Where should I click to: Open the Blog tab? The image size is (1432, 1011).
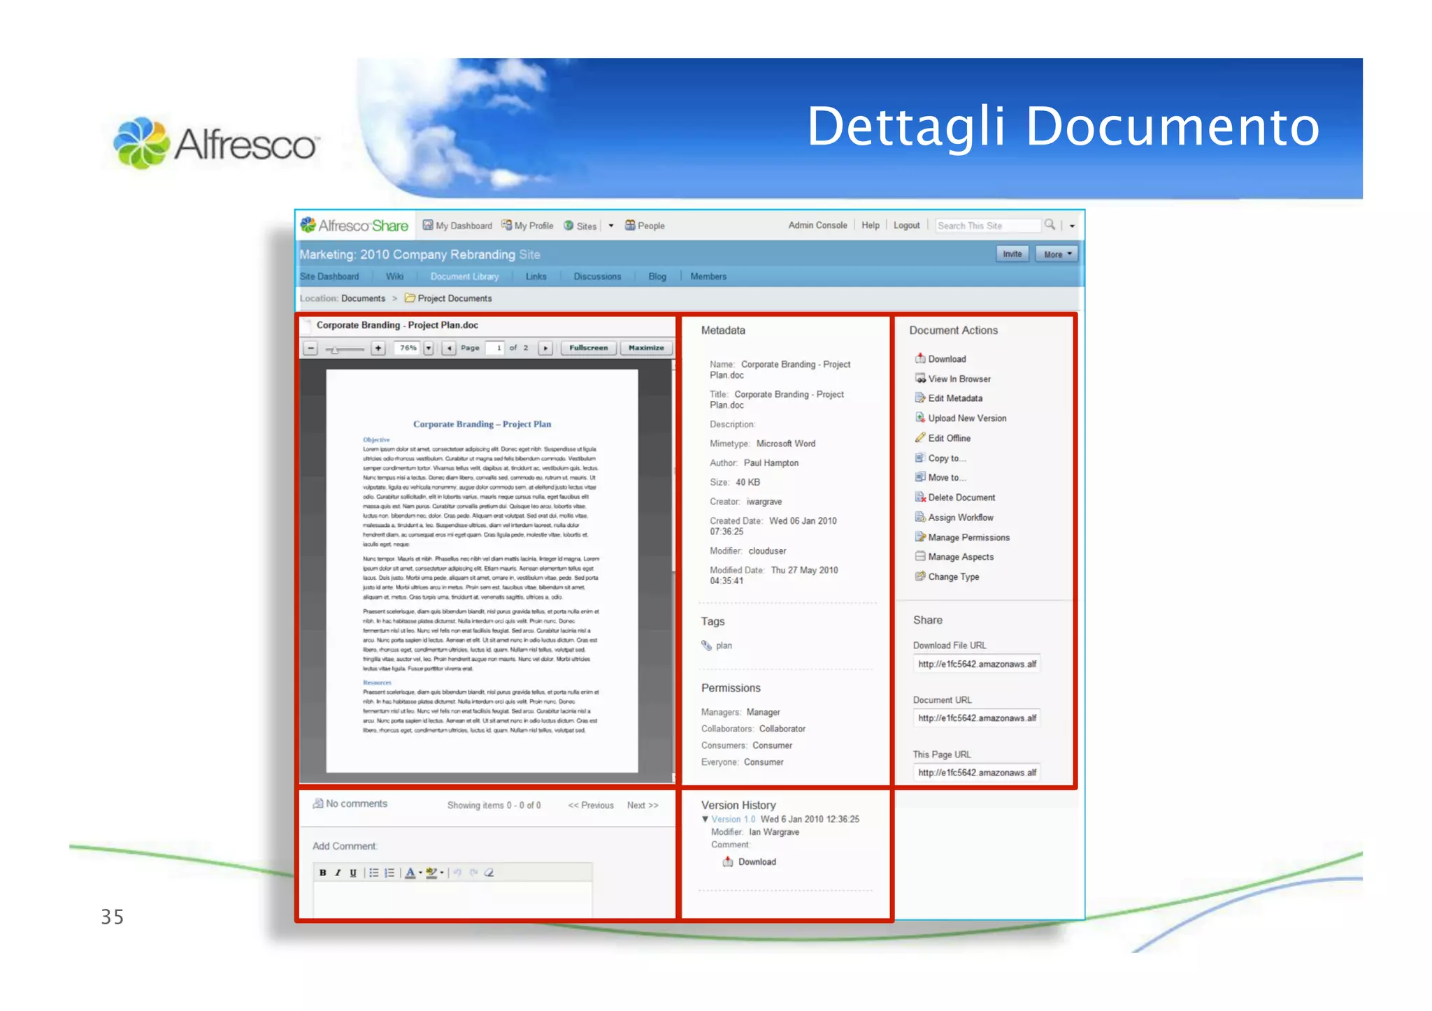click(657, 277)
